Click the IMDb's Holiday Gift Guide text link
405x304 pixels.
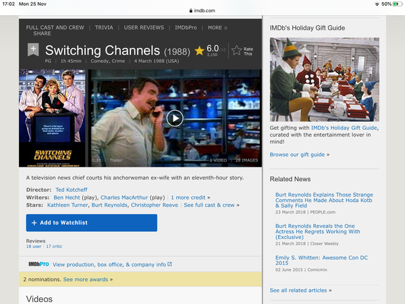coord(344,128)
